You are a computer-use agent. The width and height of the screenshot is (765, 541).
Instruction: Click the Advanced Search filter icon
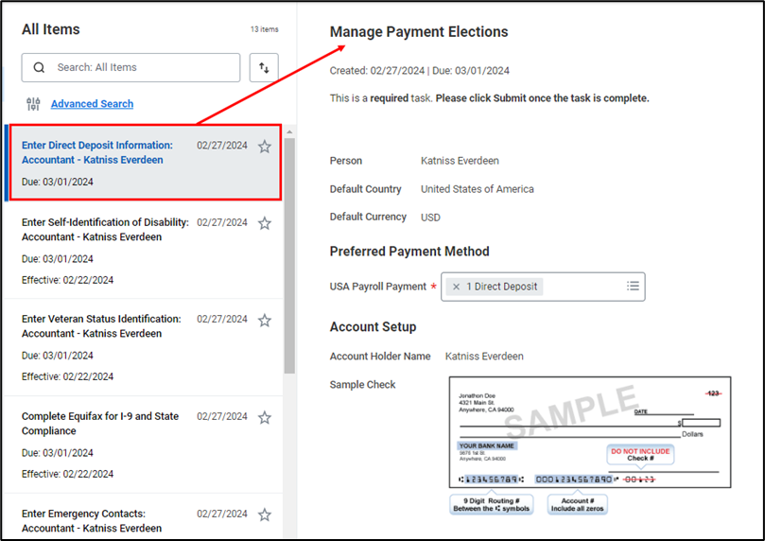[34, 104]
